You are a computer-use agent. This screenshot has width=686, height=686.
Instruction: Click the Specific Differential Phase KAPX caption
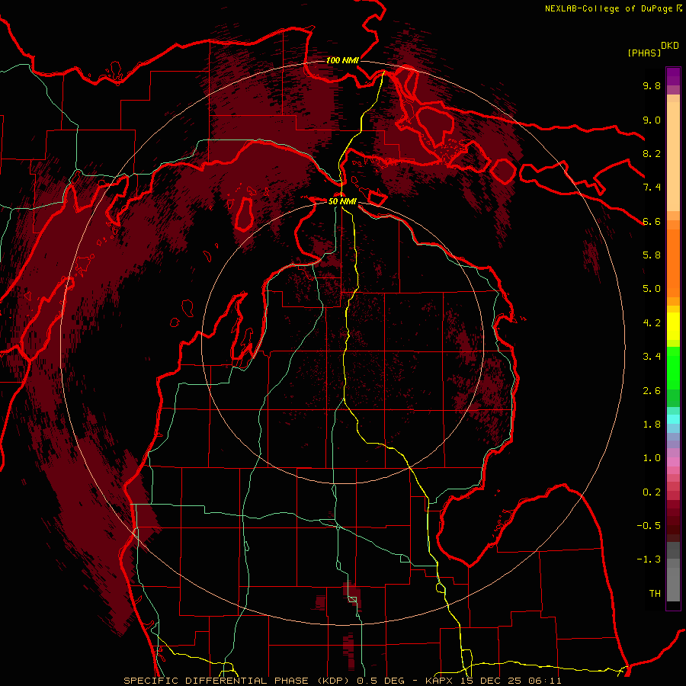342,681
